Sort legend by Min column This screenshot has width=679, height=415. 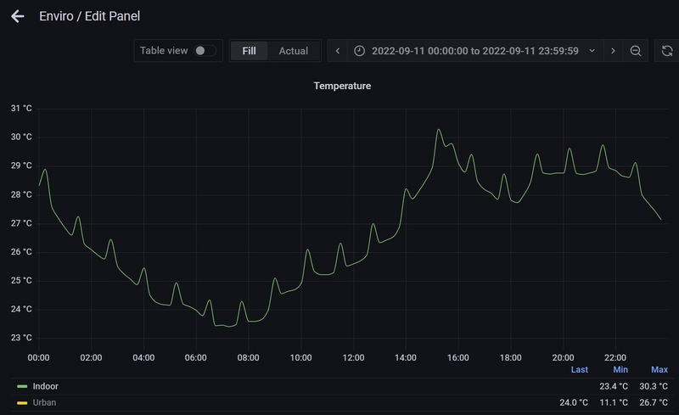(620, 370)
